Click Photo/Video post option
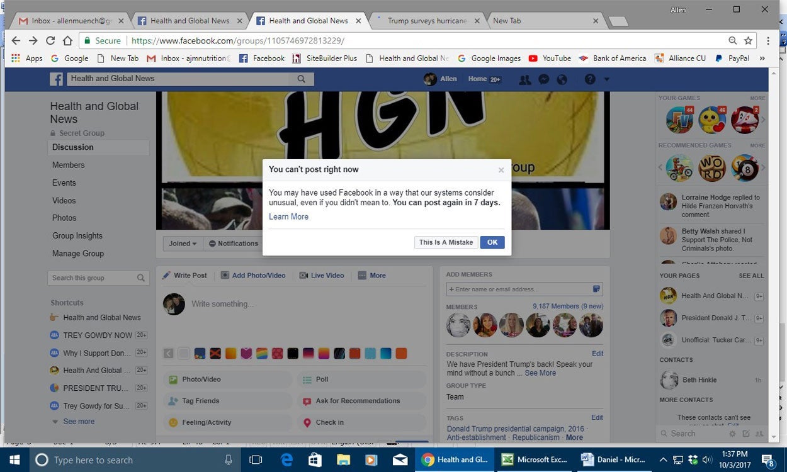The height and width of the screenshot is (472, 787). [x=228, y=379]
